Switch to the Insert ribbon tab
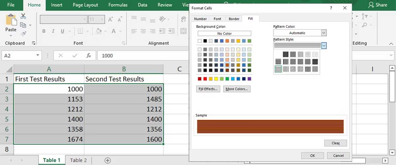 pos(57,5)
